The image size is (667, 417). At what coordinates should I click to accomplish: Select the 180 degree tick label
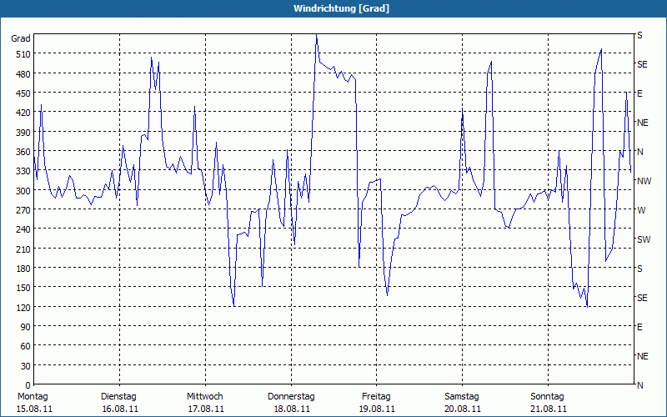tap(23, 268)
